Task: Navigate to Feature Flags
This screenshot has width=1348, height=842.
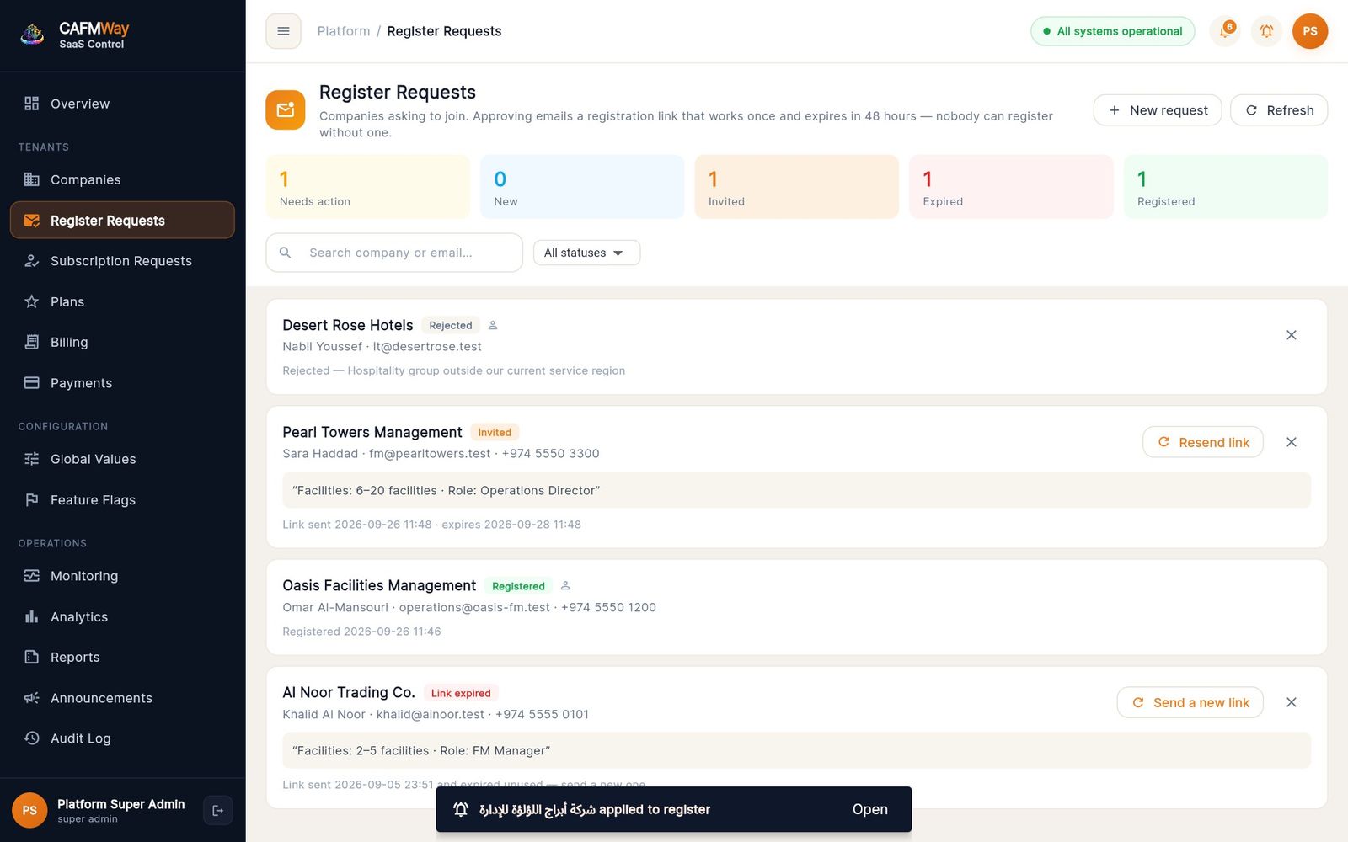Action: coord(122,500)
